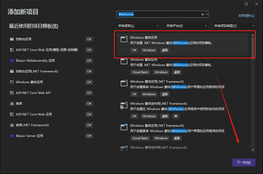Open the search history dropdown arrow
This screenshot has width=263, height=174.
tap(206, 14)
